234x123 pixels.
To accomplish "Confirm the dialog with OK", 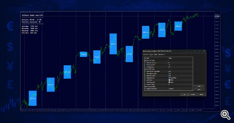I will click(x=185, y=94).
